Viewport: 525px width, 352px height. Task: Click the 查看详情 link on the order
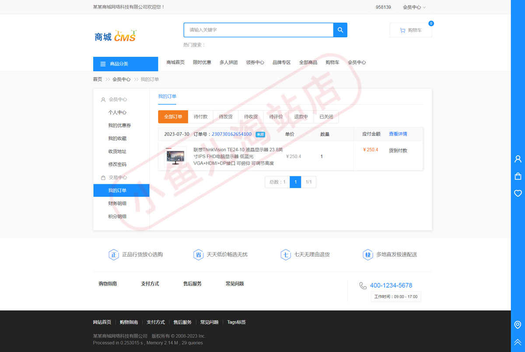coord(398,134)
